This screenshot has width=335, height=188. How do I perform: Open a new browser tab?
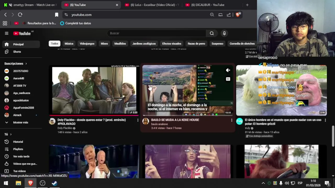point(247,5)
